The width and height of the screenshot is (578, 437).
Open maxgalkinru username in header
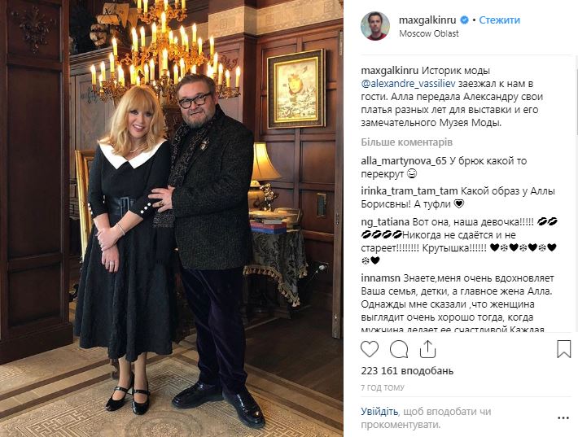click(x=427, y=20)
